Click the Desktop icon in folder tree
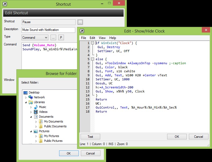Image resolution: width=212 pixels, height=162 pixels. coord(26,92)
